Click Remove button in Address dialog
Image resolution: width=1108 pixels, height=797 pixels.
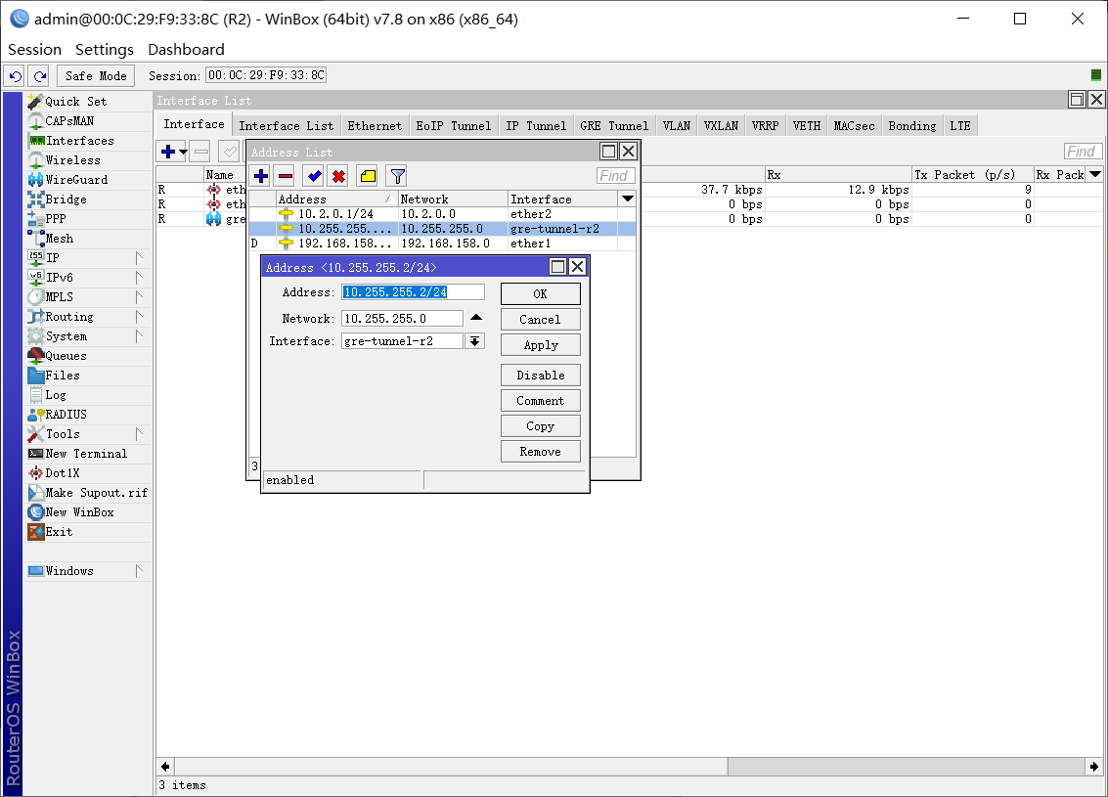pos(541,452)
